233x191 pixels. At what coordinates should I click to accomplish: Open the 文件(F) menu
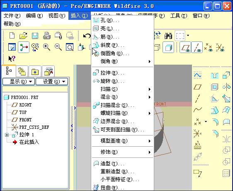(12, 16)
